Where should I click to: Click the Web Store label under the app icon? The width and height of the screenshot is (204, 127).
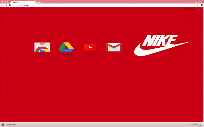coord(42,54)
